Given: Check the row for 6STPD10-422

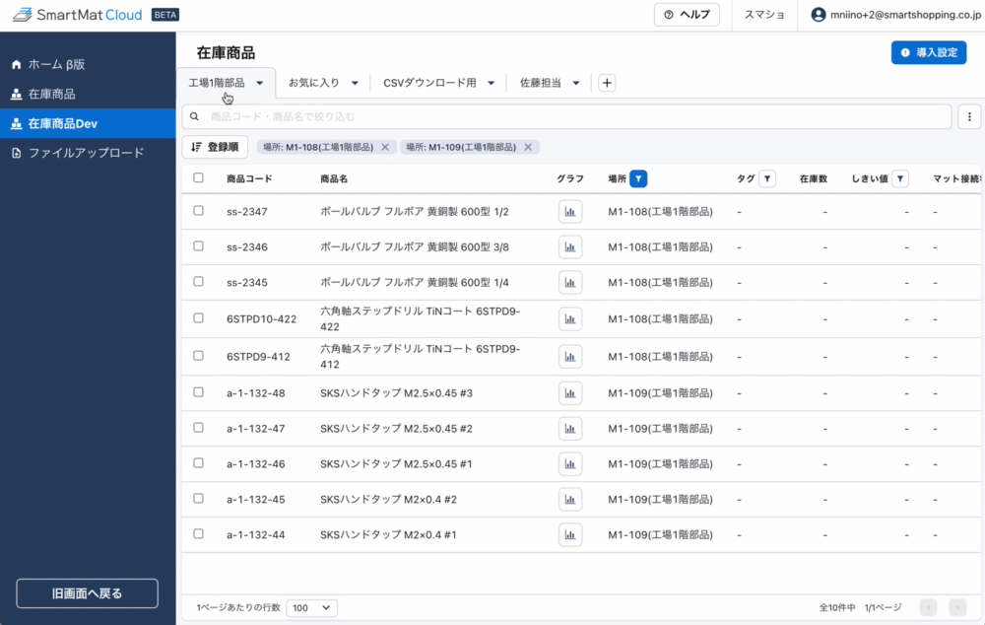Looking at the screenshot, I should [199, 318].
